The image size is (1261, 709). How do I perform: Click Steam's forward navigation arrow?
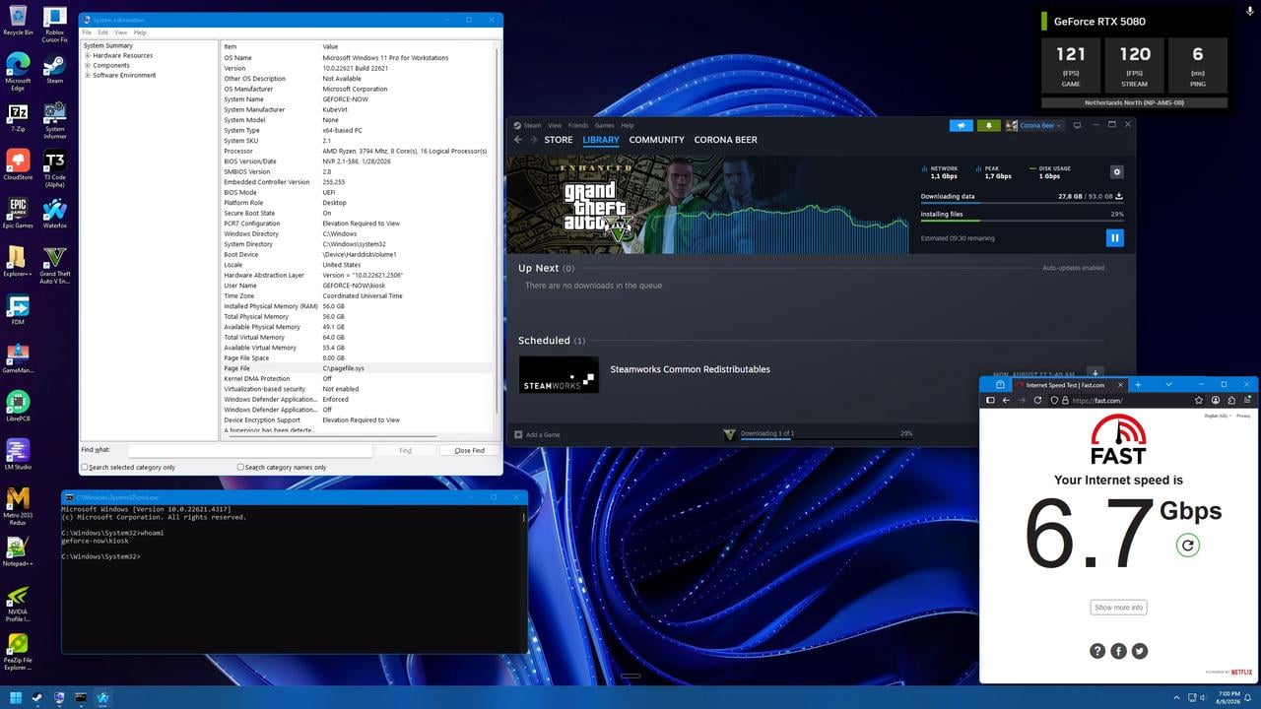pyautogui.click(x=534, y=140)
